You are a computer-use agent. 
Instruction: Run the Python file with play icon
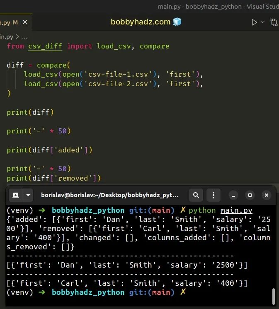[x=254, y=22]
